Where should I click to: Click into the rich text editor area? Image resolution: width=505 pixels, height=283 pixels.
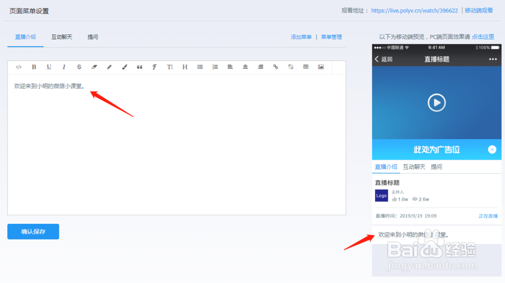[177, 145]
